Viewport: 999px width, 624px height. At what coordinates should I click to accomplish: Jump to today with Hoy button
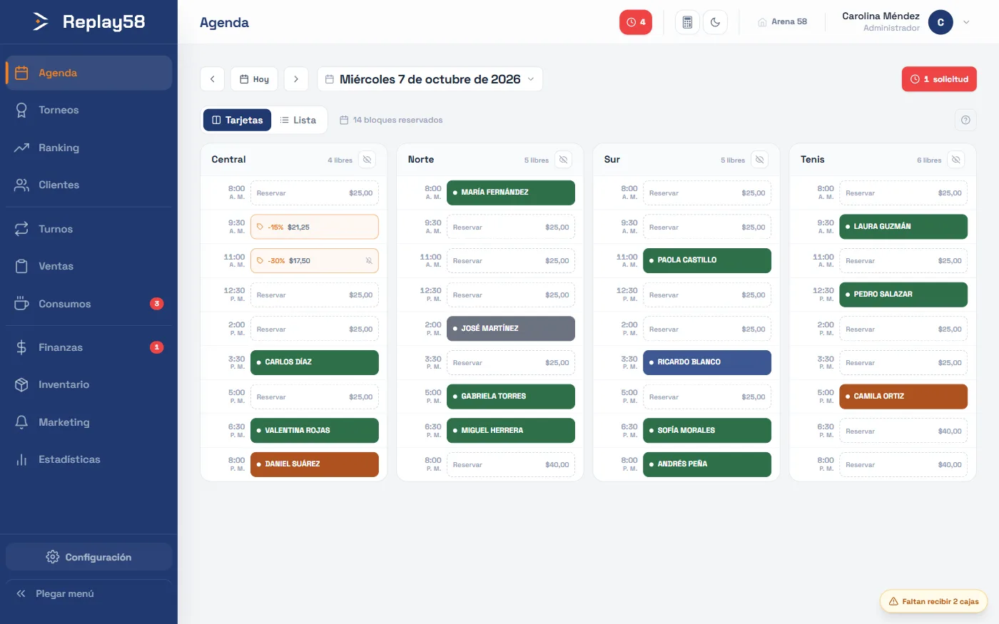[x=254, y=79]
